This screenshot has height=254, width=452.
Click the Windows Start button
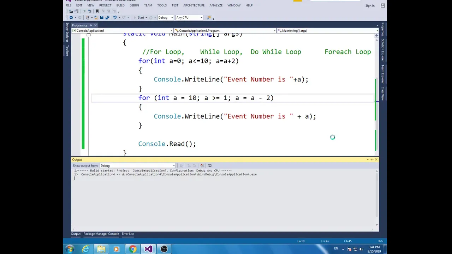click(70, 249)
